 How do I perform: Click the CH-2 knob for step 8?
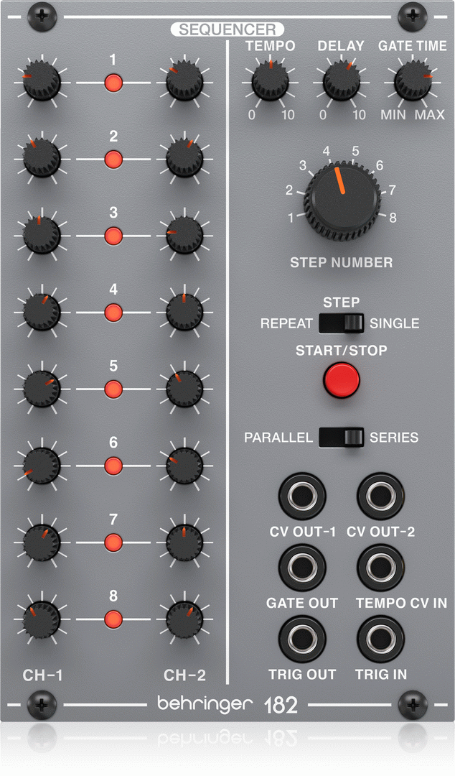[184, 619]
